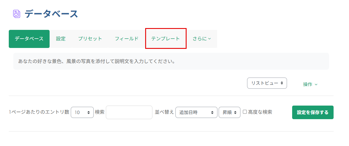Click the 検索 label

click(99, 112)
